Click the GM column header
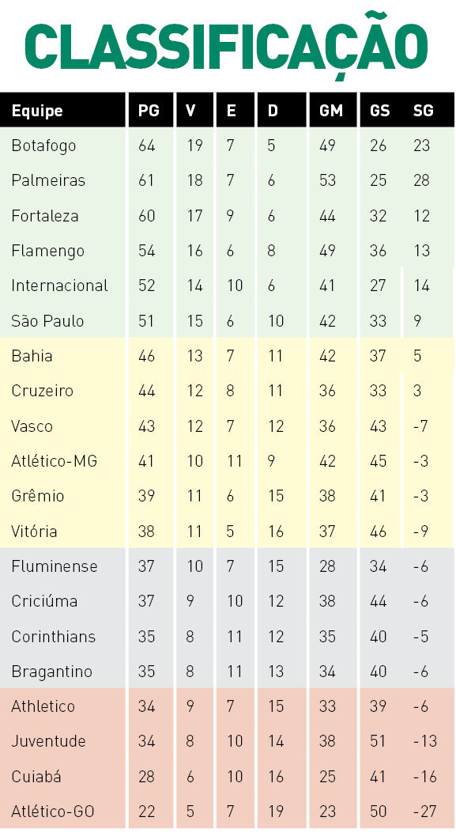This screenshot has height=840, width=456. click(330, 111)
